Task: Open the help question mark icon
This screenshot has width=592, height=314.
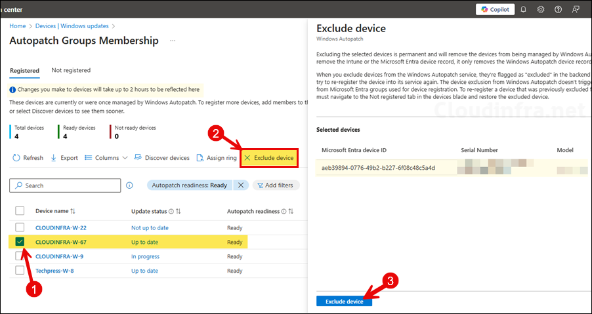Action: pyautogui.click(x=558, y=9)
